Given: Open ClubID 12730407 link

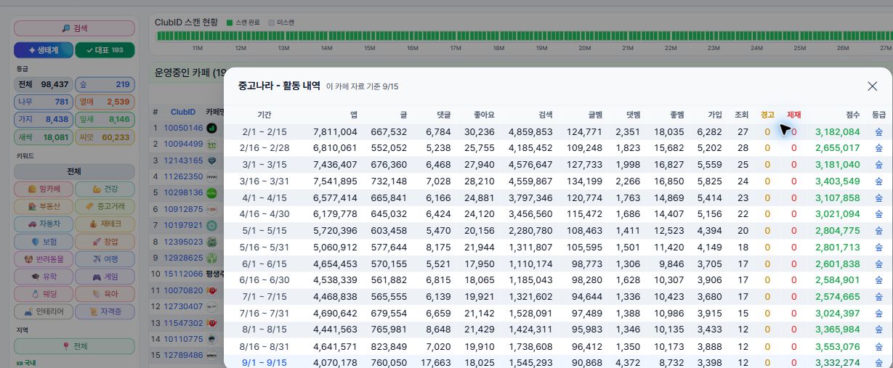Looking at the screenshot, I should (183, 306).
